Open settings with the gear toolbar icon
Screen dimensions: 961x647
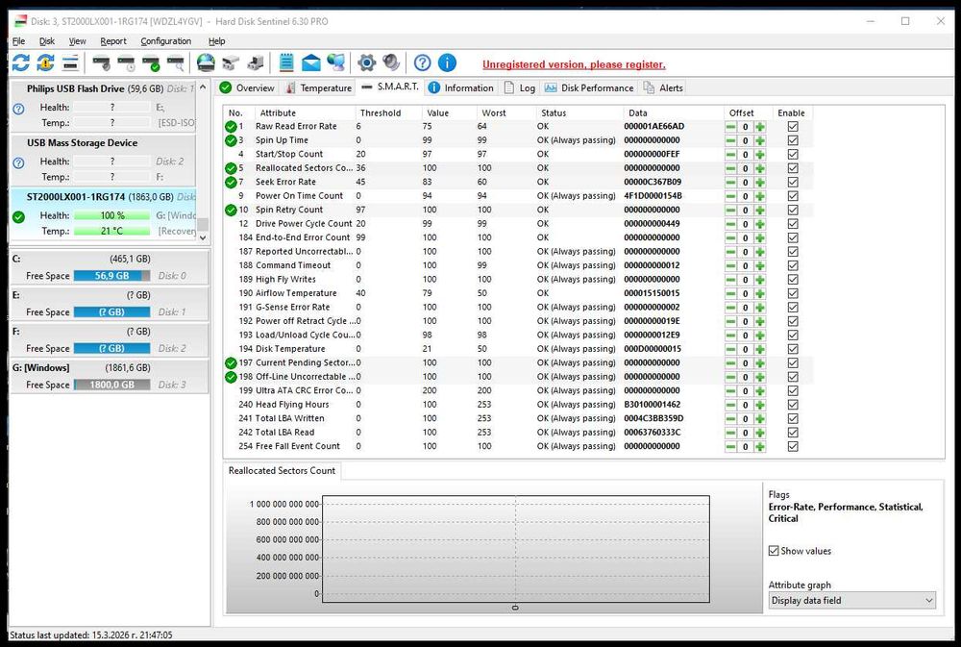click(366, 62)
